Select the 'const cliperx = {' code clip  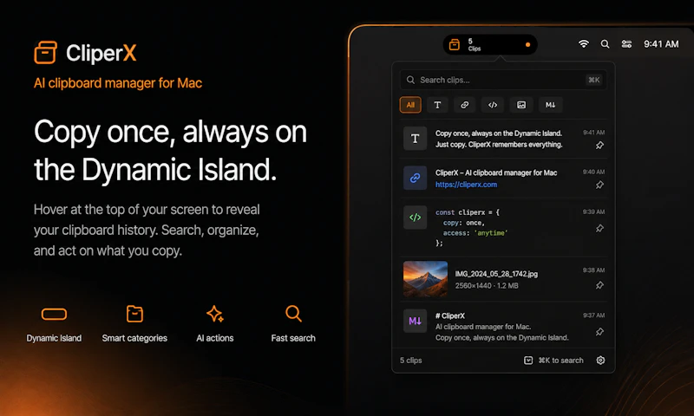(x=503, y=227)
